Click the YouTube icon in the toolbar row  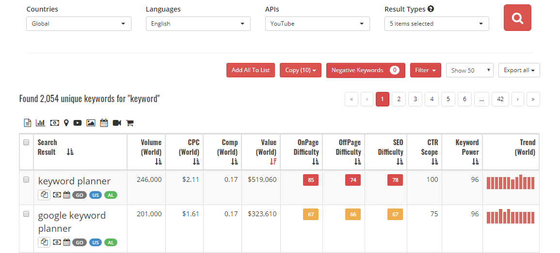point(78,123)
